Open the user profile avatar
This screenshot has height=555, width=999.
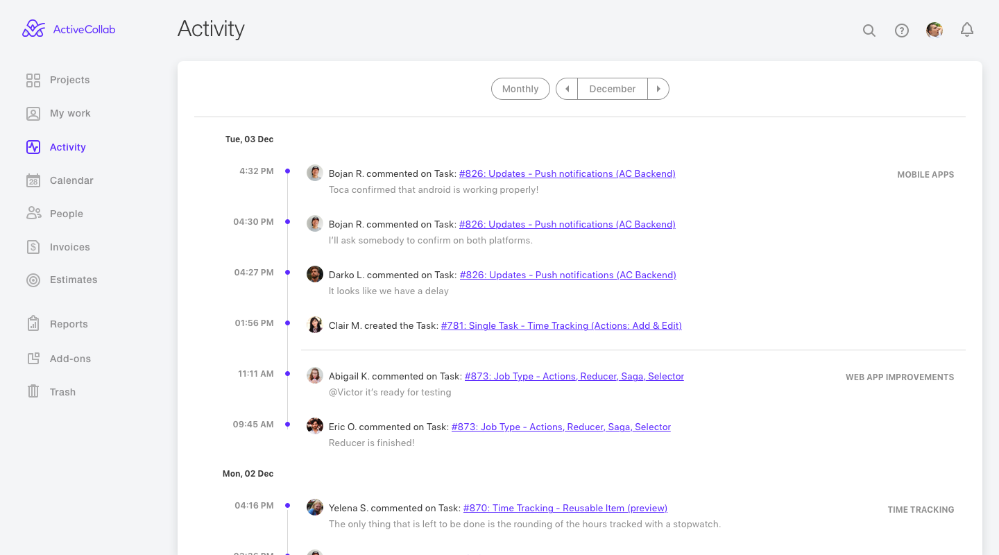click(x=934, y=30)
